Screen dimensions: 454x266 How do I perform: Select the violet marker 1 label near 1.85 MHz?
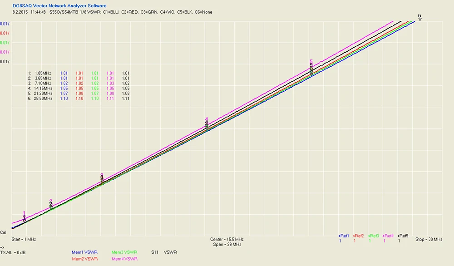coord(25,213)
